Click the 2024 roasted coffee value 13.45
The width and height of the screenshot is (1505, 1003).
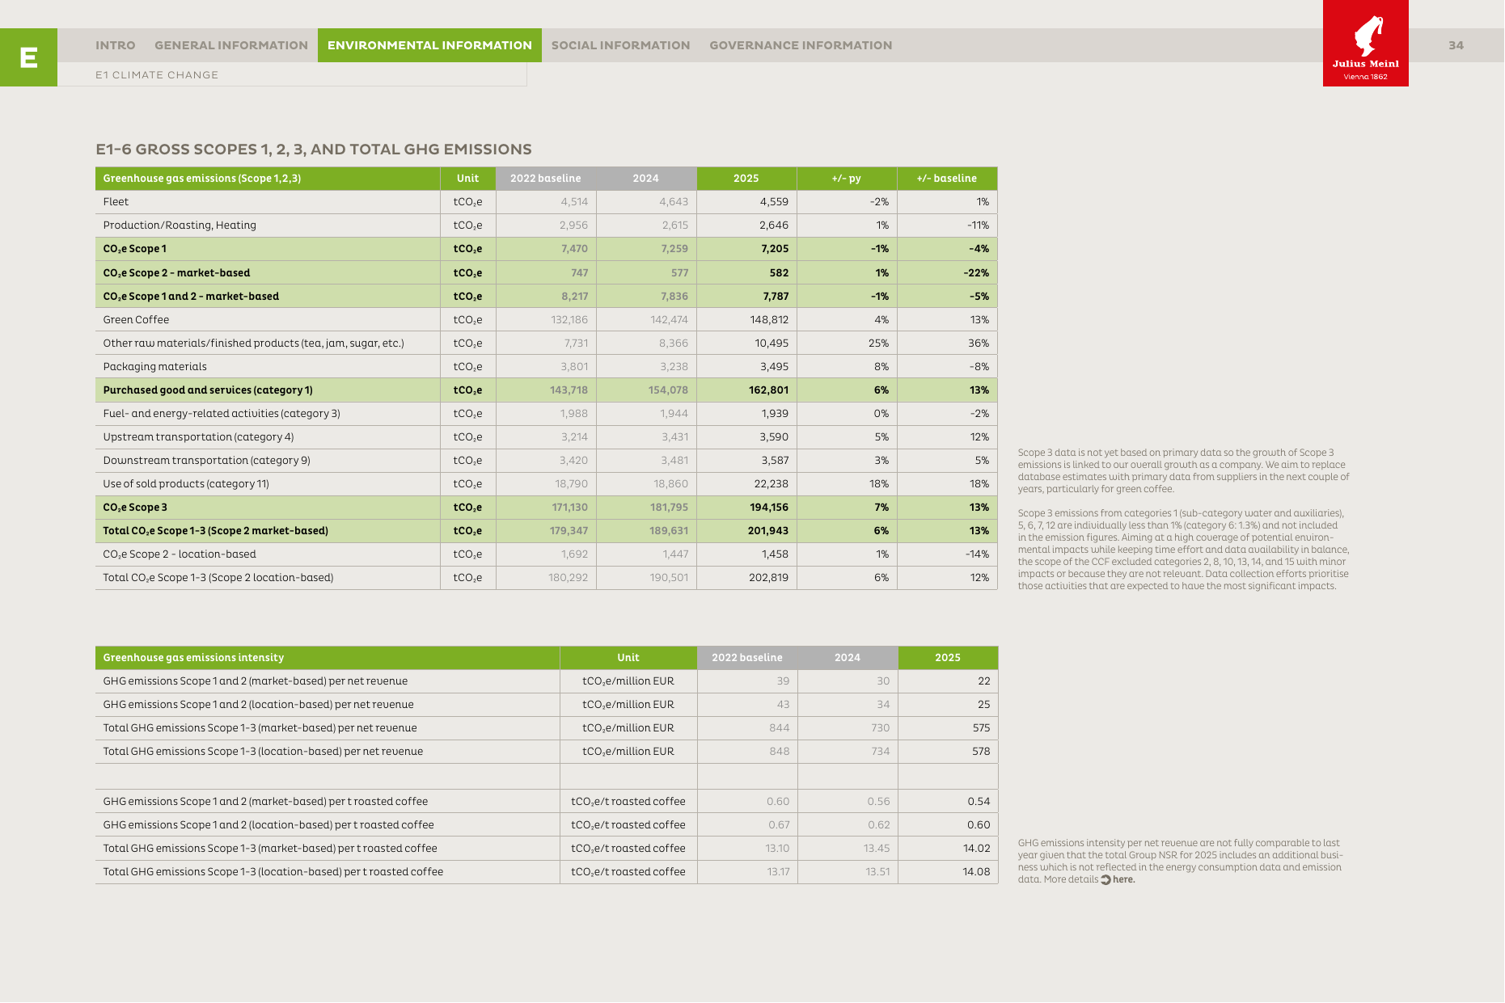coord(877,849)
